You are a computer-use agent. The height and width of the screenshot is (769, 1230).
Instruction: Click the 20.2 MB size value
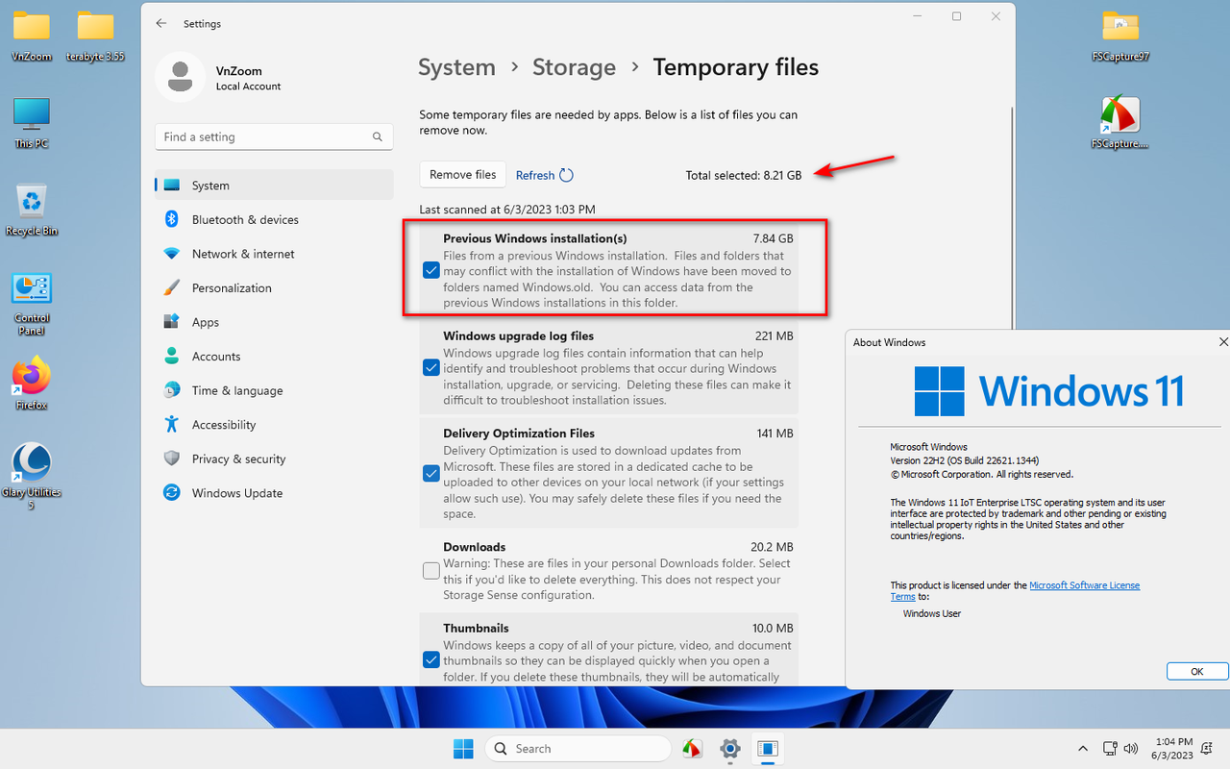[x=772, y=546]
